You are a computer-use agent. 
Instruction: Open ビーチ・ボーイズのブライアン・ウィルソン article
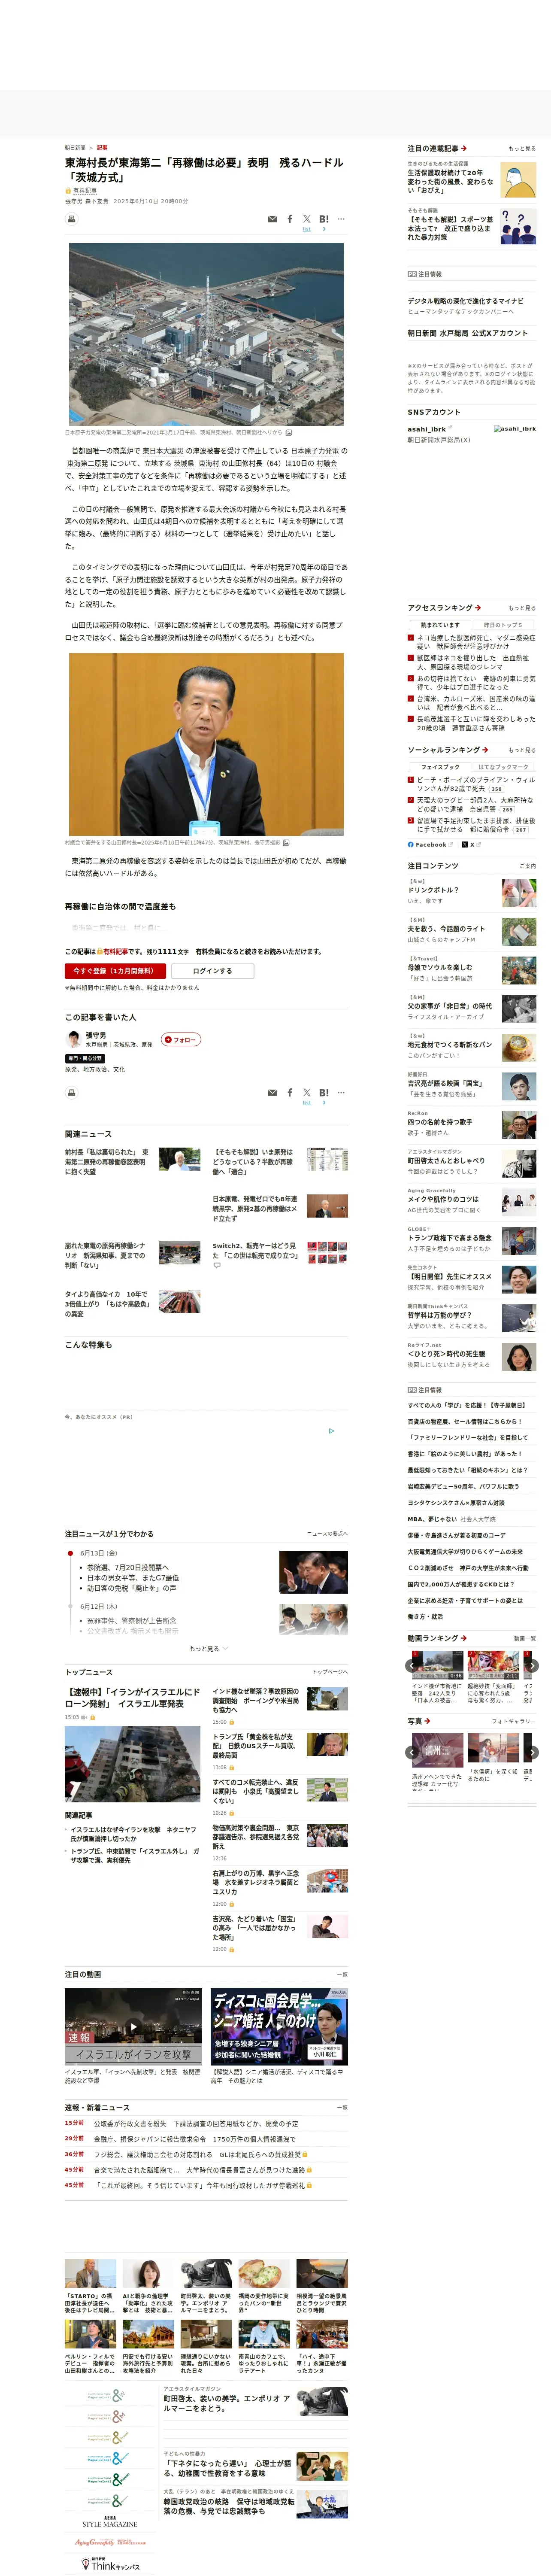coord(476,783)
